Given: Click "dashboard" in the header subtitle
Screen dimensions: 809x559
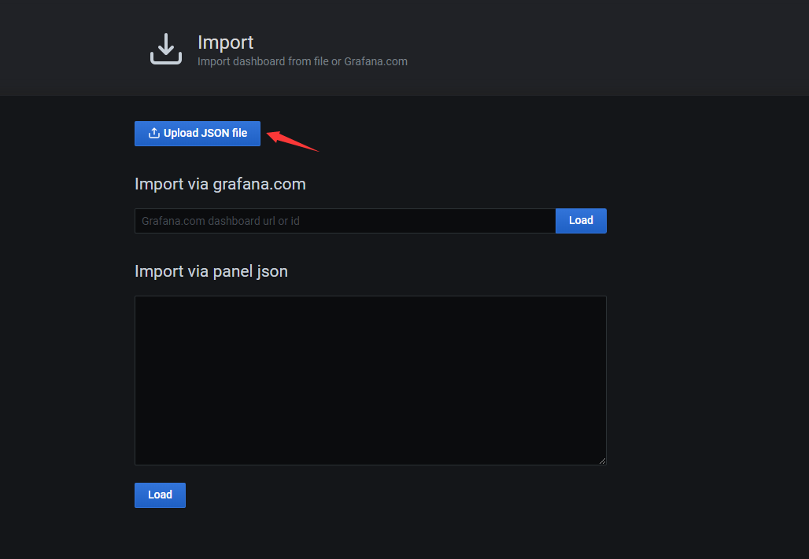Looking at the screenshot, I should [259, 61].
